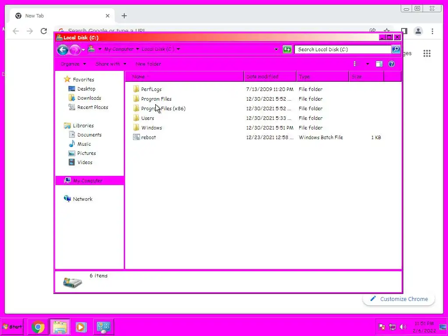
Task: Expand the address bar history dropdown
Action: click(x=276, y=49)
